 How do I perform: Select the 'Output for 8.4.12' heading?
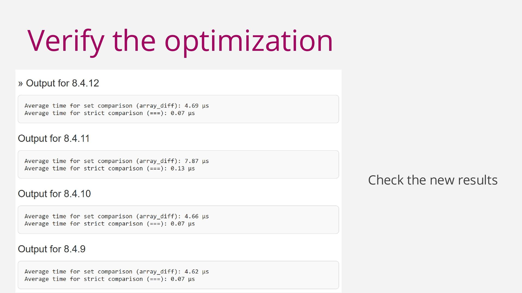point(62,83)
